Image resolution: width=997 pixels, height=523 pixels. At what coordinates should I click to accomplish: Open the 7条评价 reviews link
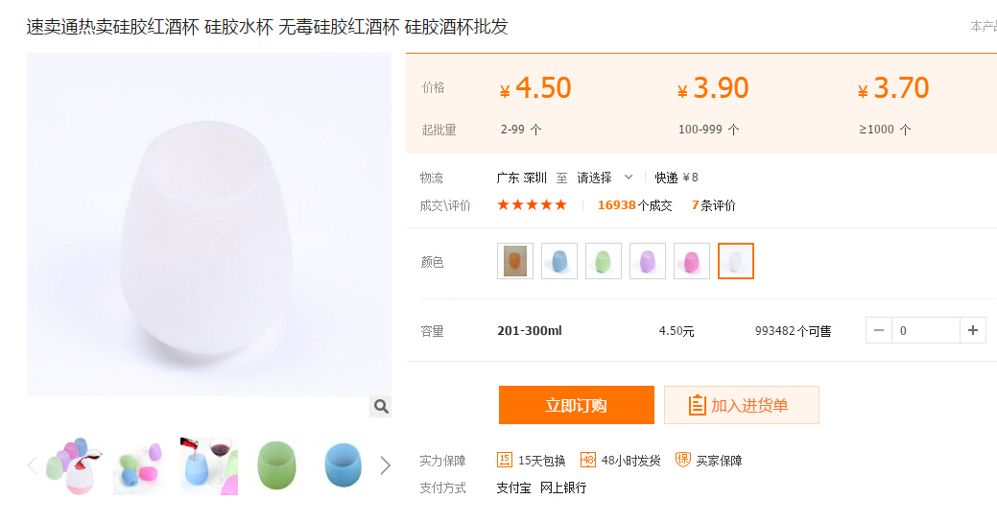(x=713, y=205)
